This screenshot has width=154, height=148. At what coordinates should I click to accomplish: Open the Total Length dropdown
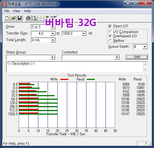pyautogui.click(x=53, y=40)
